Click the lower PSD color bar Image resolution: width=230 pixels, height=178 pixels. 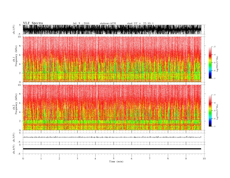tap(210, 111)
